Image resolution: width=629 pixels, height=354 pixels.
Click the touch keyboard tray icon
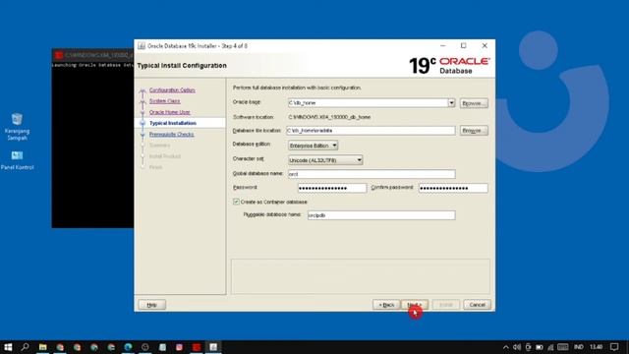point(563,347)
